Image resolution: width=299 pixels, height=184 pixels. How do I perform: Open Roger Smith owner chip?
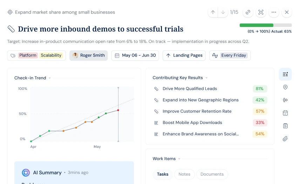coord(89,55)
